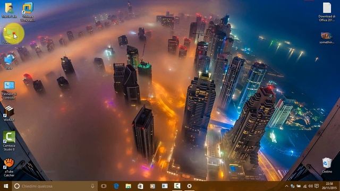Launch Microsoft Edge from the taskbar
The image size is (340, 191).
(116, 186)
